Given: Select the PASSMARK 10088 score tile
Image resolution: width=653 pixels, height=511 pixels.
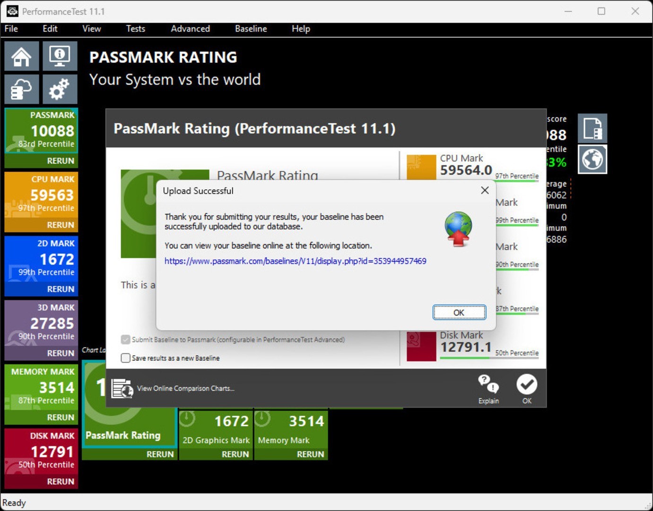Looking at the screenshot, I should (x=41, y=131).
